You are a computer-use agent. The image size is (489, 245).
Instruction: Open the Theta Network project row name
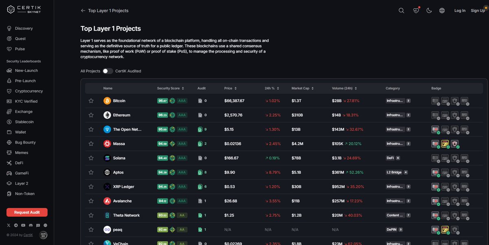(x=126, y=215)
